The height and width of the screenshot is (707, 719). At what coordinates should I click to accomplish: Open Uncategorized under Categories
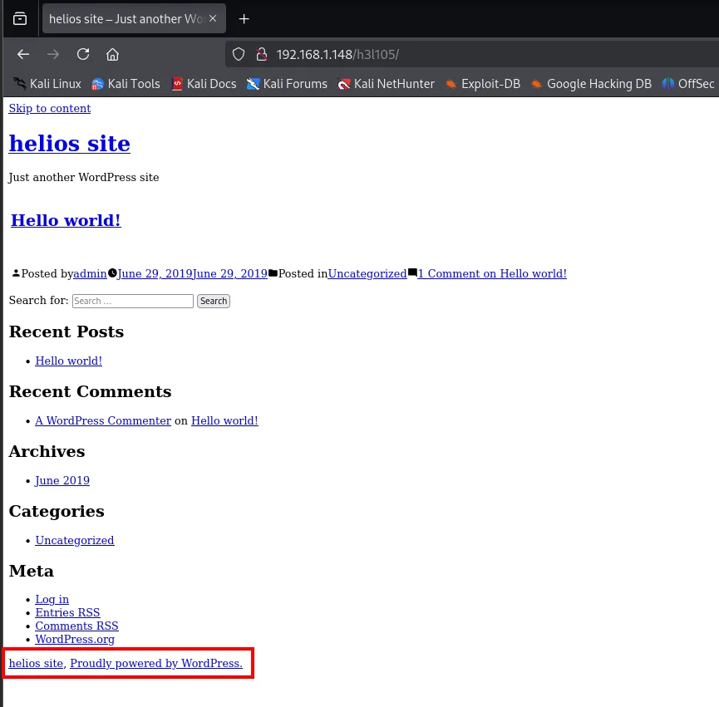[x=75, y=541]
